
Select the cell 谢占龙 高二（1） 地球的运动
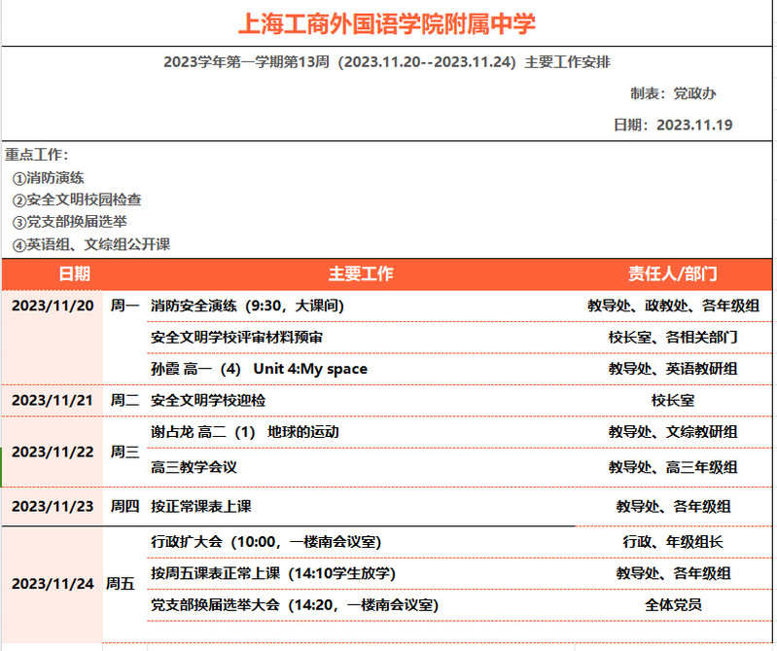245,432
